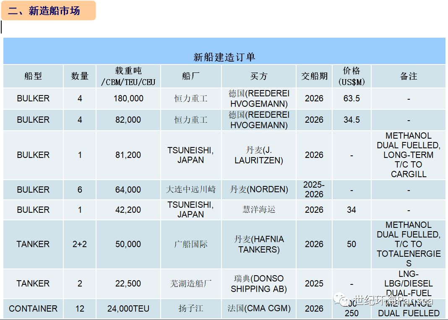Click the heading "二、新造船市场"
This screenshot has width=448, height=320.
click(44, 11)
